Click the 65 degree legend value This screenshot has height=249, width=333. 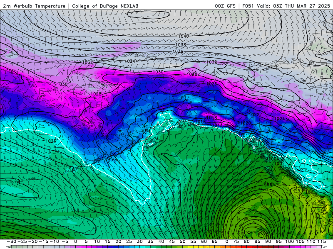214,242
